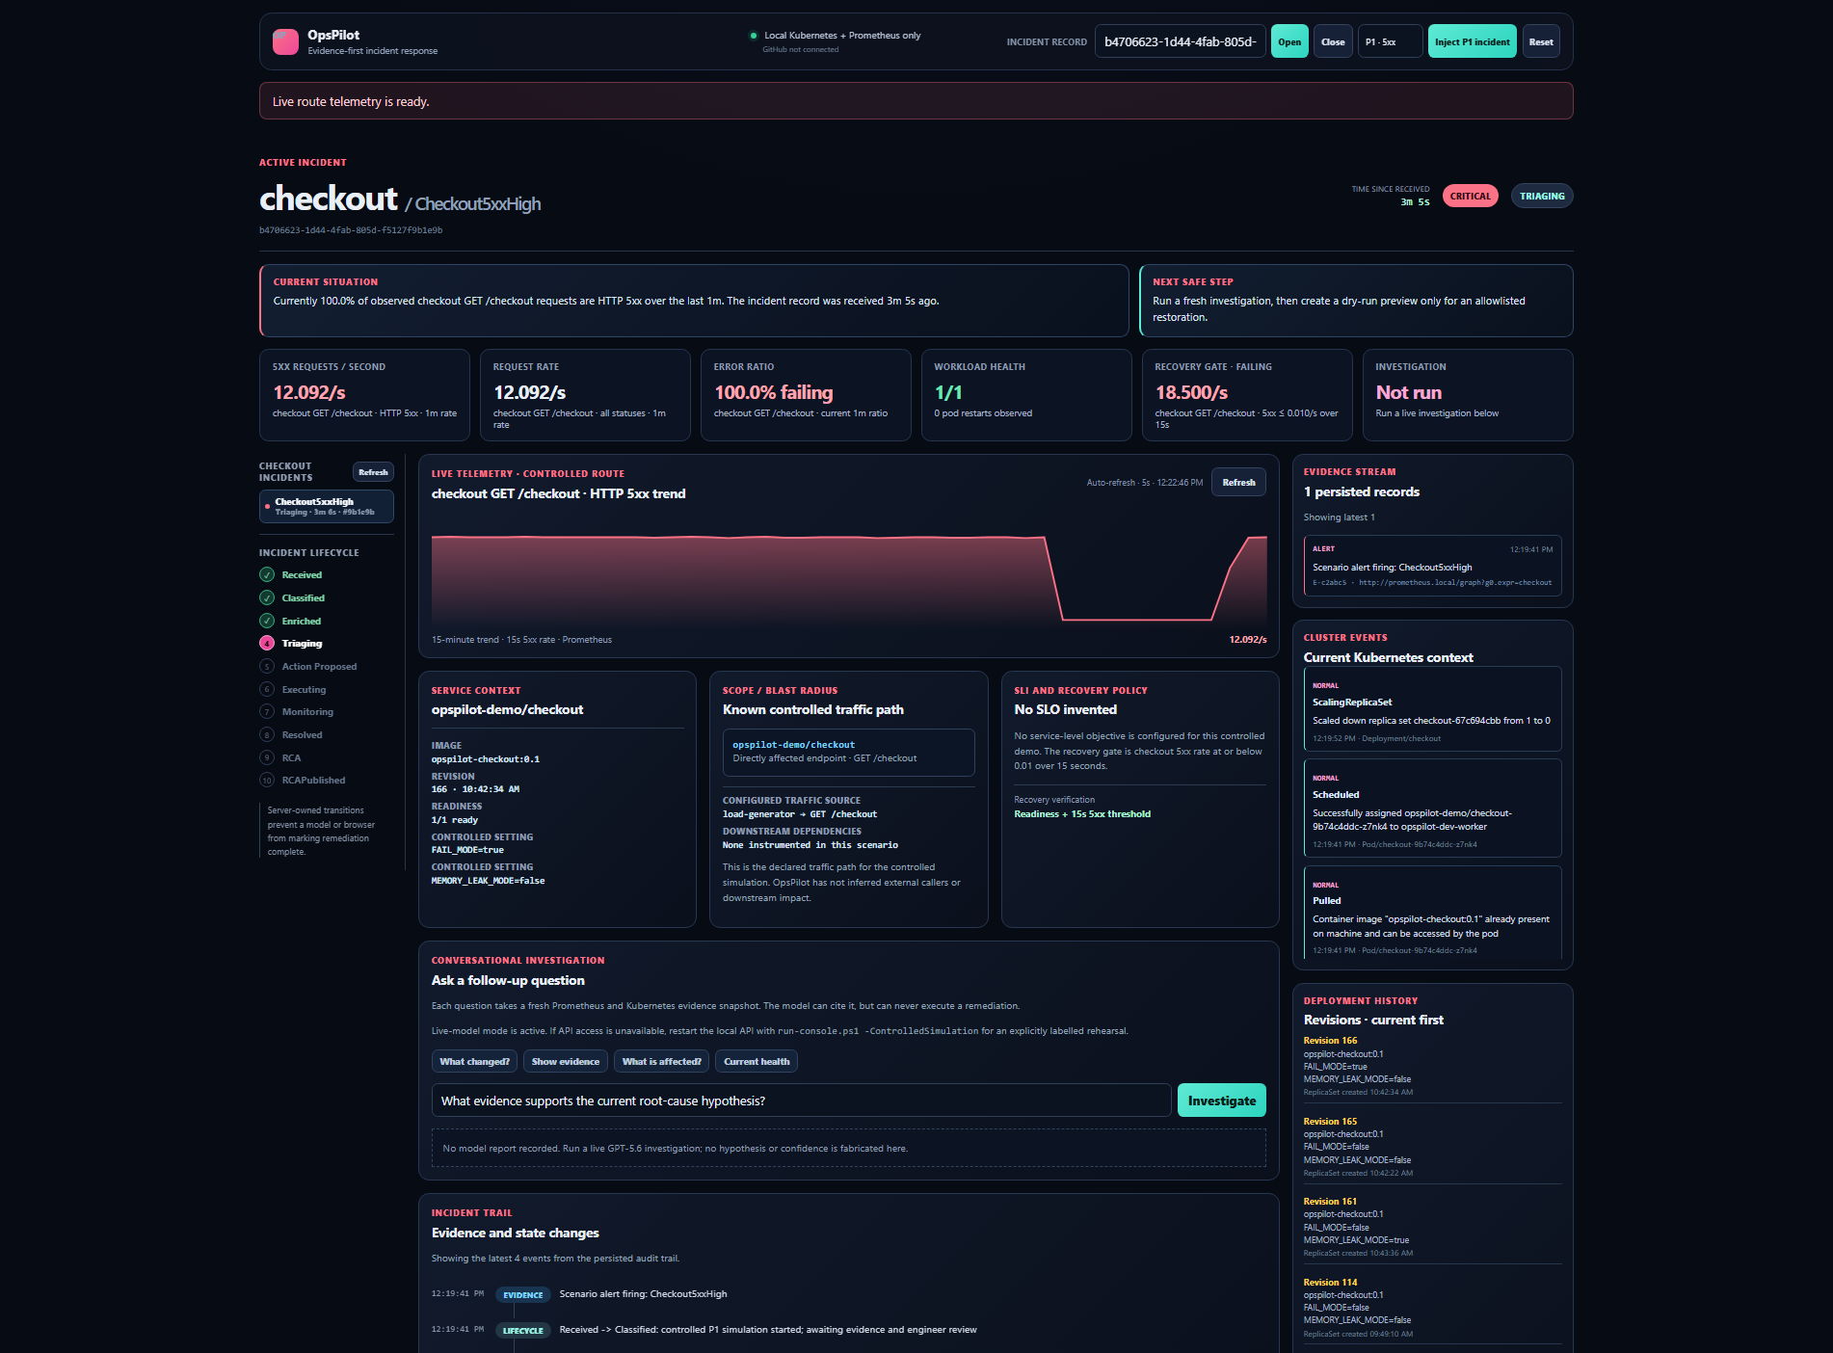Select the What is affected? suggestion chip
The image size is (1833, 1353).
tap(661, 1061)
